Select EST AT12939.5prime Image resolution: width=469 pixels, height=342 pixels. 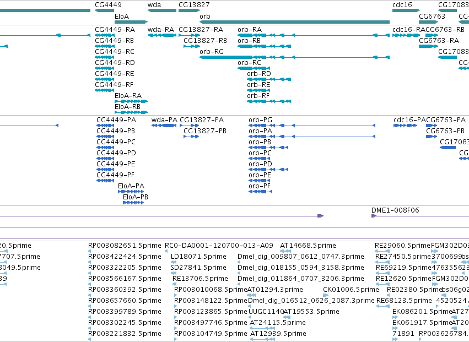click(278, 334)
